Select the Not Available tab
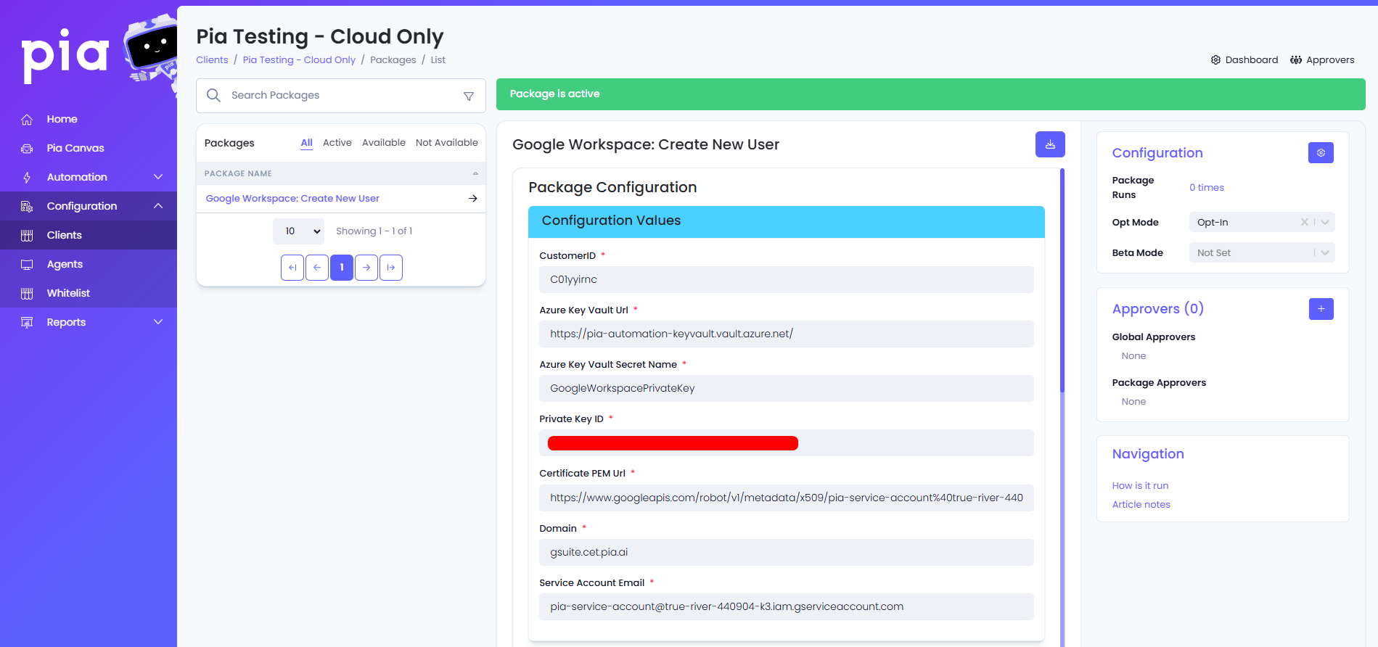This screenshot has height=647, width=1378. click(447, 143)
